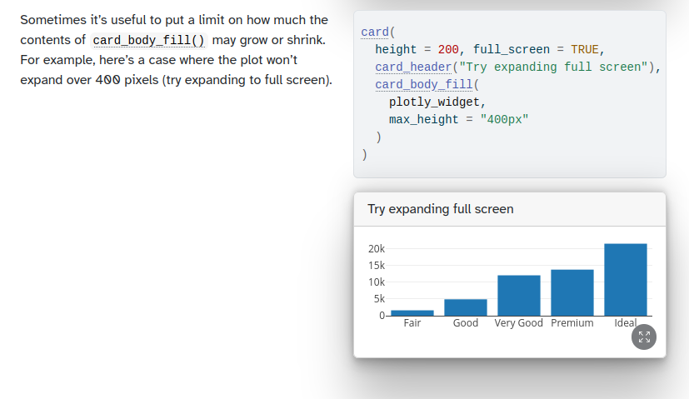
Task: Click the 'Premium' axis label
Action: click(572, 323)
